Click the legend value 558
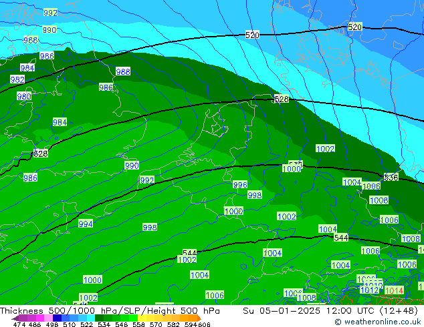Screen dimensions: 424x327 (138, 324)
